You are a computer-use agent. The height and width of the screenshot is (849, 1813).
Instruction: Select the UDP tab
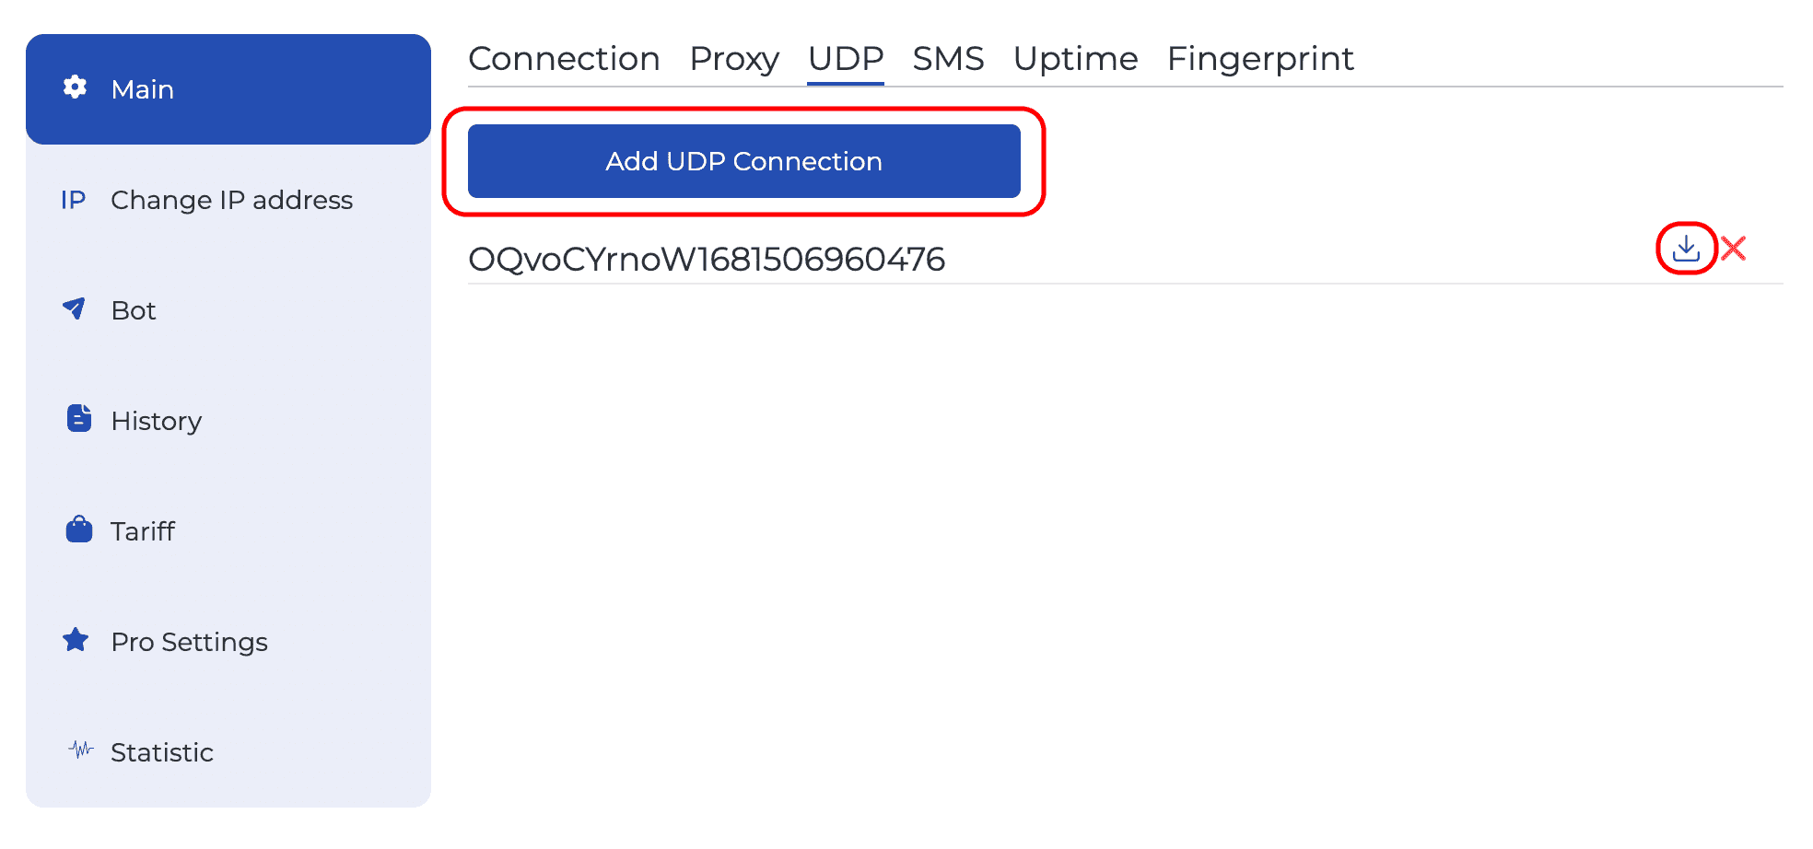pos(845,58)
